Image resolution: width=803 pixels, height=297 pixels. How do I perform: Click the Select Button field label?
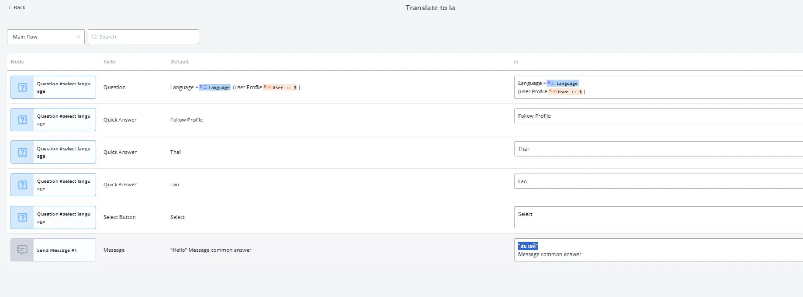point(119,217)
